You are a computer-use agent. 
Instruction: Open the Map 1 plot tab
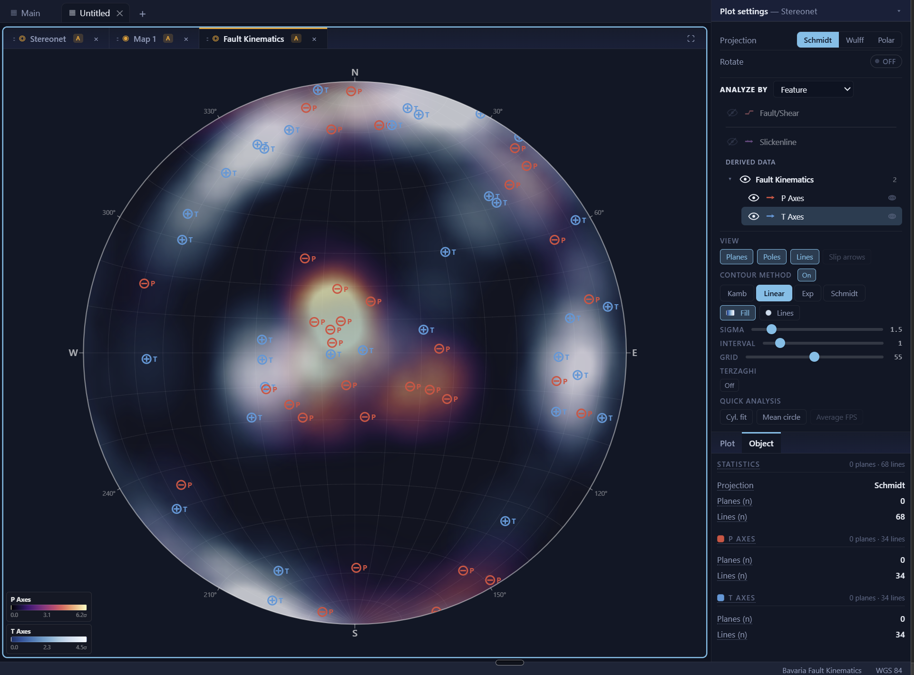145,39
